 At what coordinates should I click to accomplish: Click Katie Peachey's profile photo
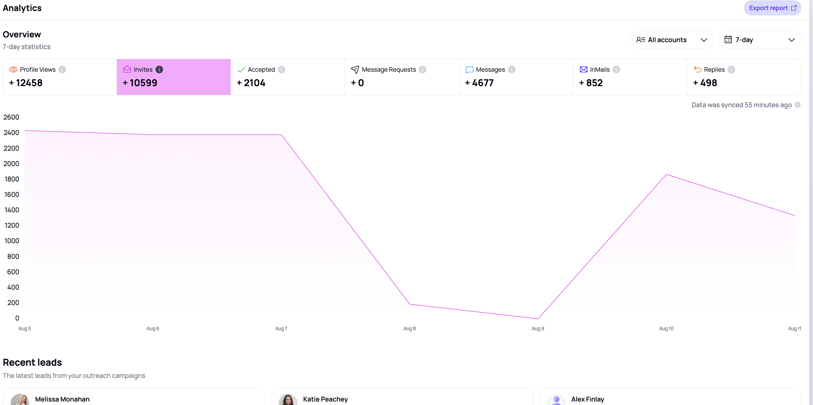pyautogui.click(x=288, y=399)
